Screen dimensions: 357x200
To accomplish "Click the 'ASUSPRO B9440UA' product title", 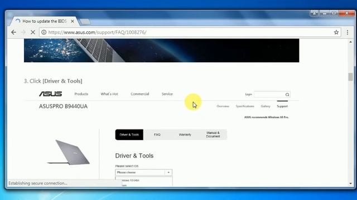I will [63, 106].
